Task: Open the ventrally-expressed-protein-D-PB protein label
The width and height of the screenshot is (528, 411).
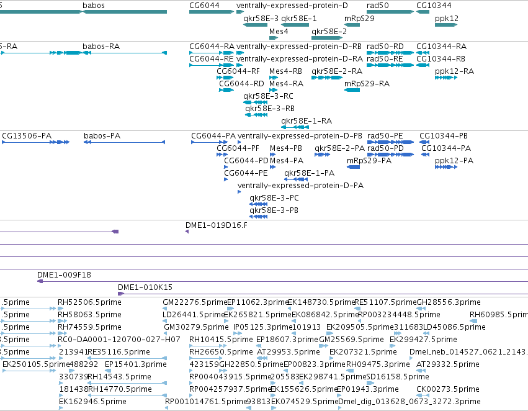Action: 300,136
